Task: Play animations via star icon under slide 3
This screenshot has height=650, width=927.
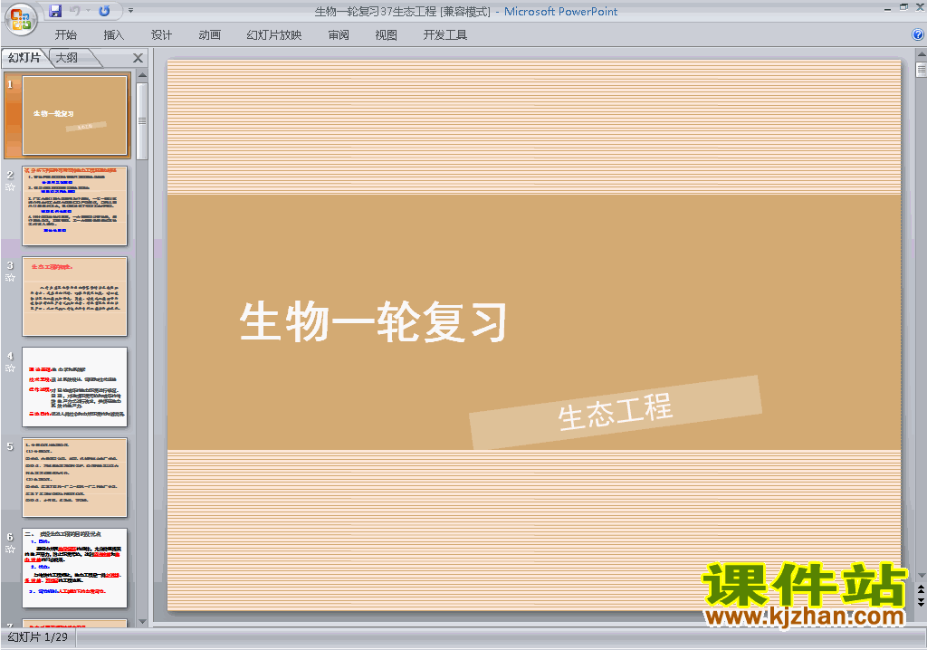Action: coord(10,277)
